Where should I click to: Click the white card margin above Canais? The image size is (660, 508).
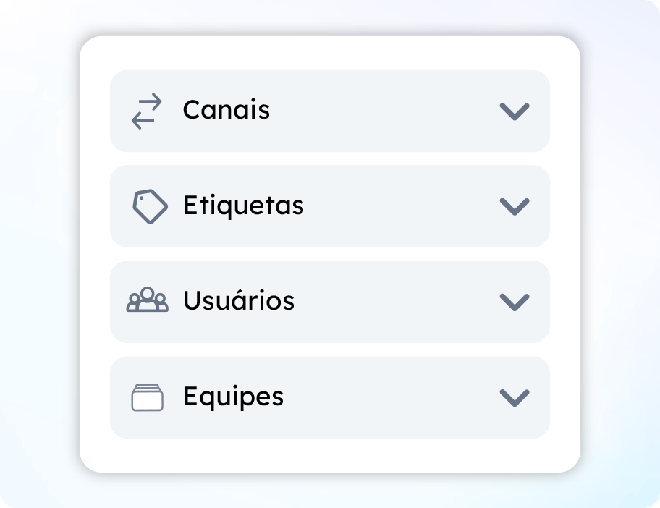click(329, 53)
